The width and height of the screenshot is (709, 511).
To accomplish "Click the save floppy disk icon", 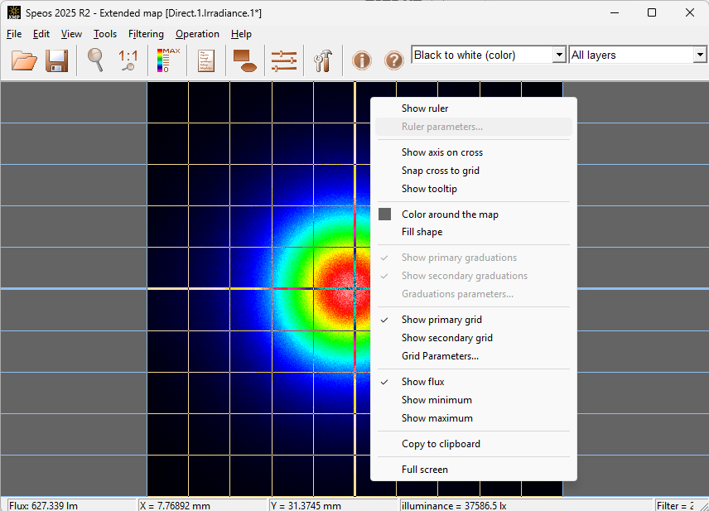I will (56, 60).
